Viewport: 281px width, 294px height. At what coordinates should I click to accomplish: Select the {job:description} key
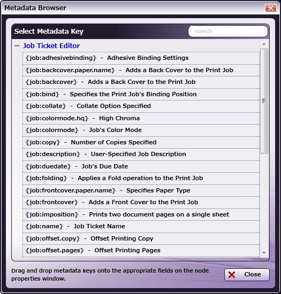(141, 154)
